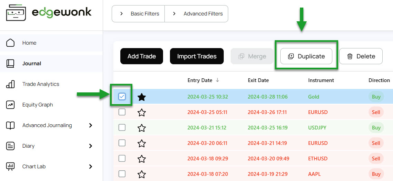Screen dimensions: 393x181
Task: Expand the Basic Filters panel
Action: point(138,14)
